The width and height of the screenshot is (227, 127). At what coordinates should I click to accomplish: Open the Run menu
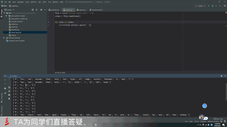point(39,2)
